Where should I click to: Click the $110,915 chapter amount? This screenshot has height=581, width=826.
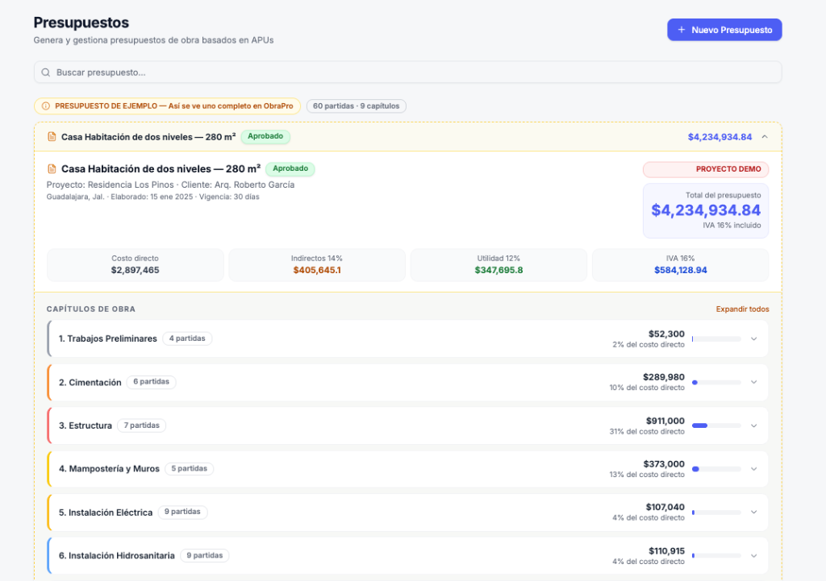tap(666, 551)
